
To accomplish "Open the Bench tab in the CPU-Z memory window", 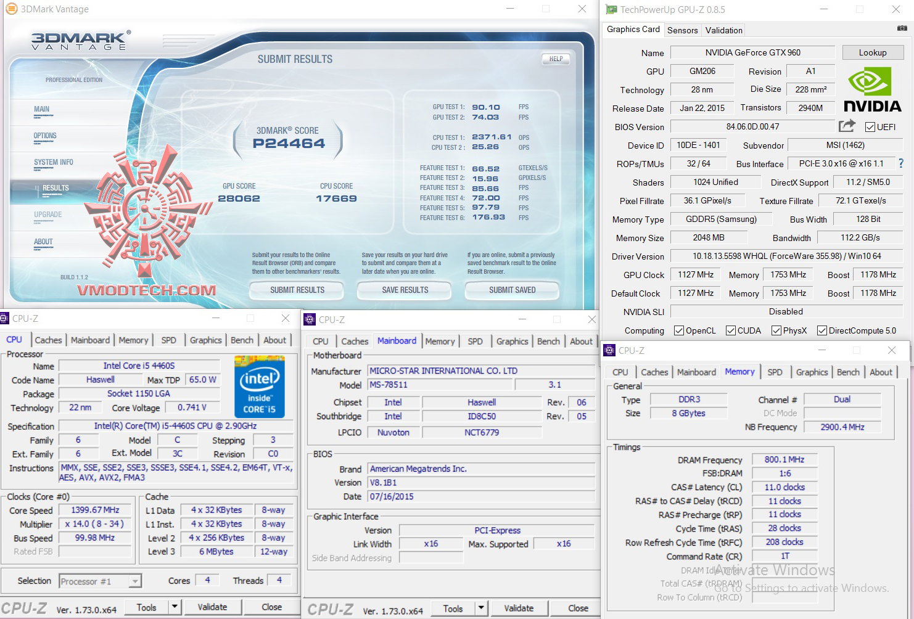I will [848, 372].
